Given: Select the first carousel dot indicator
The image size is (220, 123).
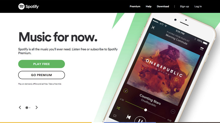Looking at the screenshot, I should 27,108.
